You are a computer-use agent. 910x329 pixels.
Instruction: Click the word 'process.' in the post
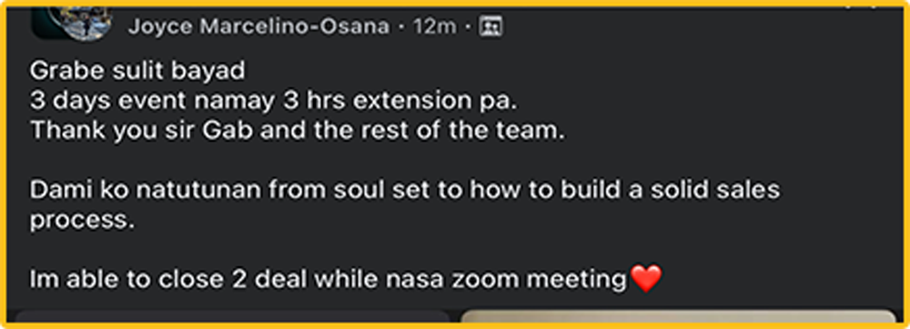(82, 221)
